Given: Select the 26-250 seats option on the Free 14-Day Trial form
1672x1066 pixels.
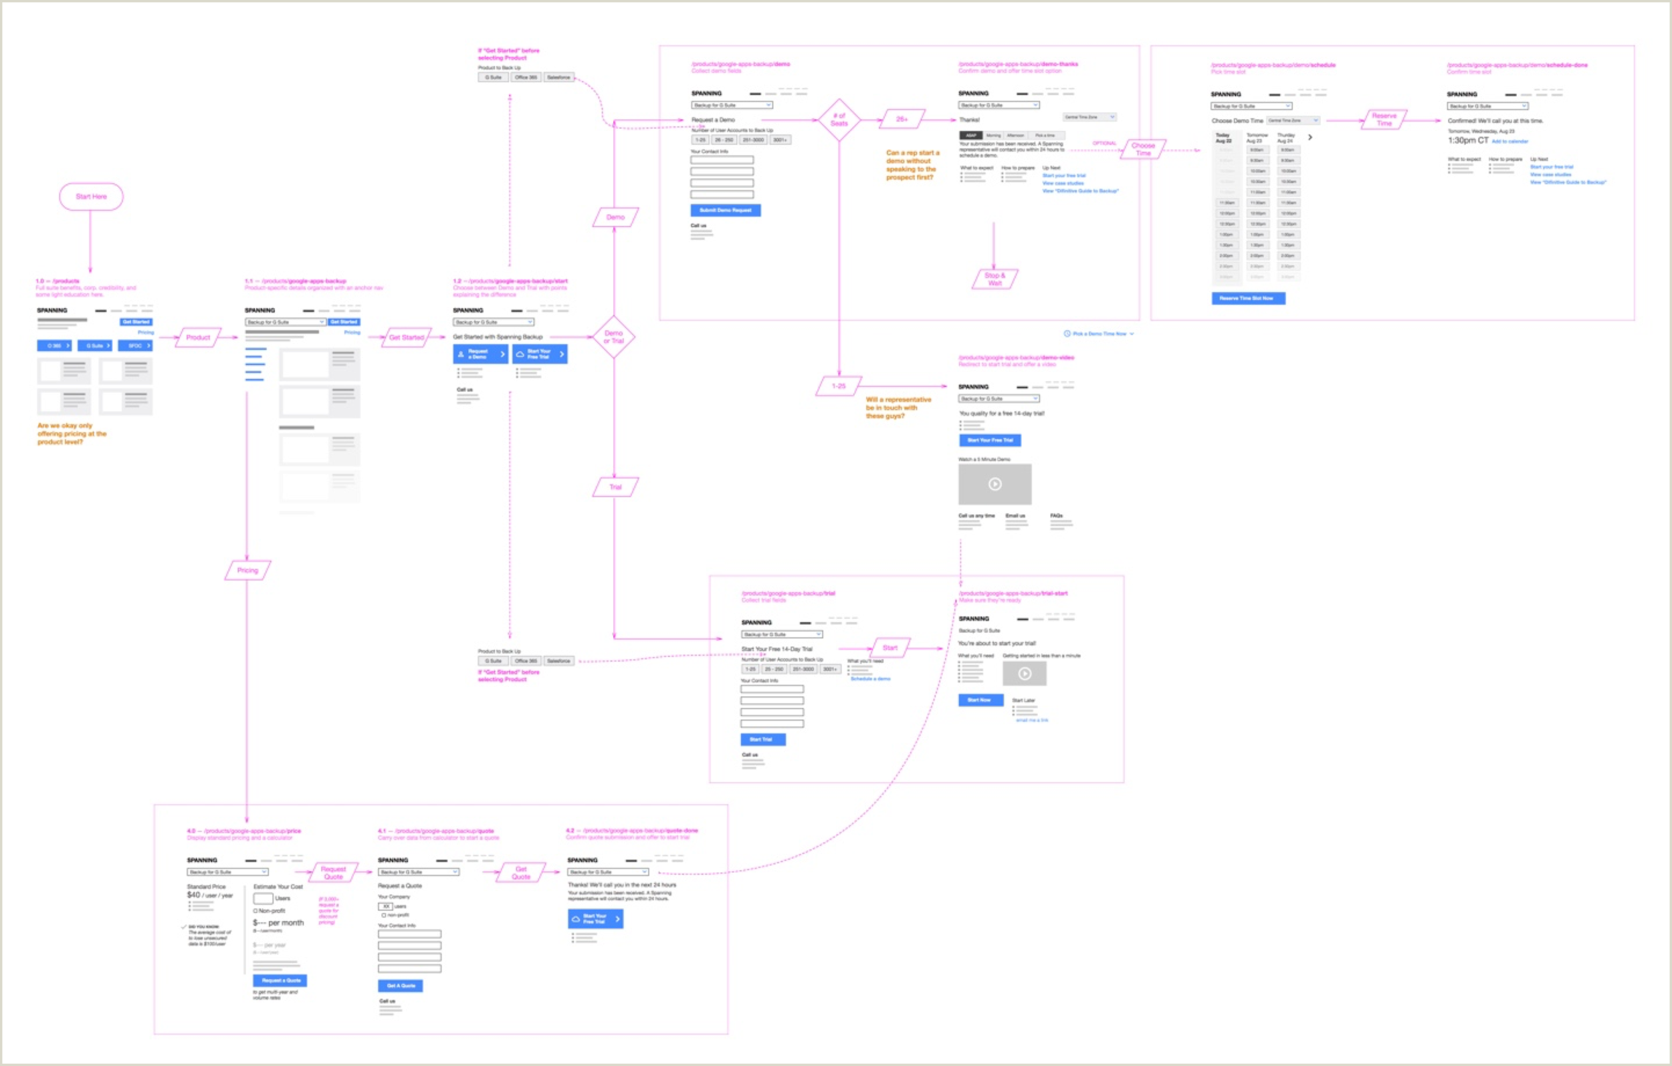Looking at the screenshot, I should pyautogui.click(x=774, y=669).
